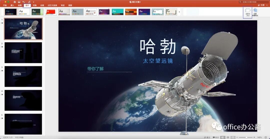Apply the plain white theme thumbnail
270x139 pixels.
click(x=24, y=12)
